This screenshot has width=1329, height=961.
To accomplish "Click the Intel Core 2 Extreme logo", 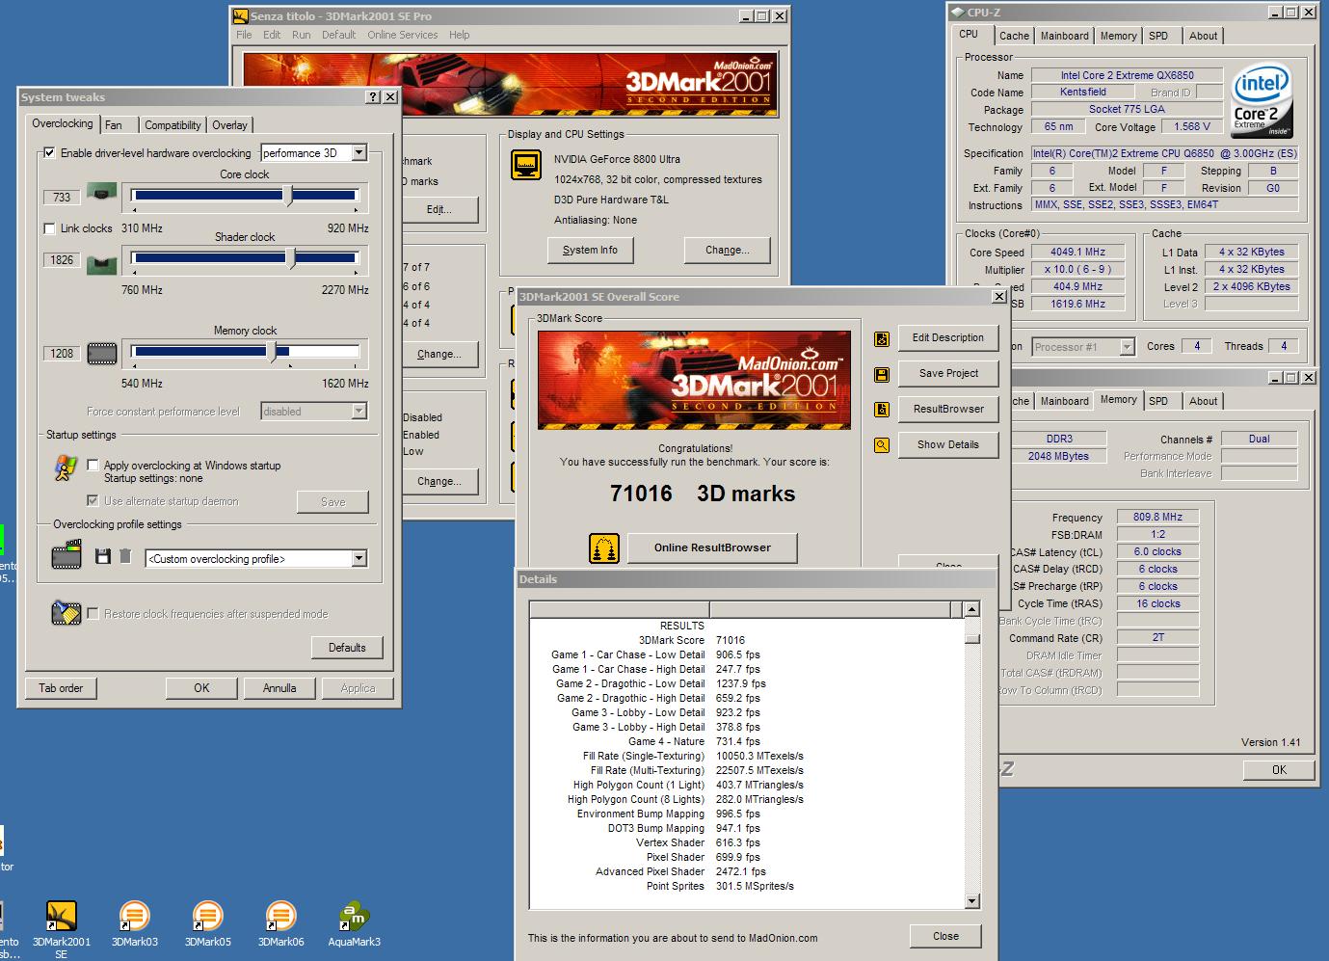I will pyautogui.click(x=1263, y=101).
